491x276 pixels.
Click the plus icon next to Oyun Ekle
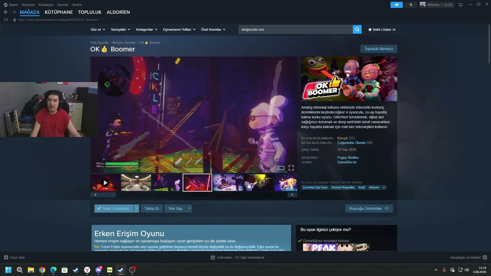(x=6, y=258)
